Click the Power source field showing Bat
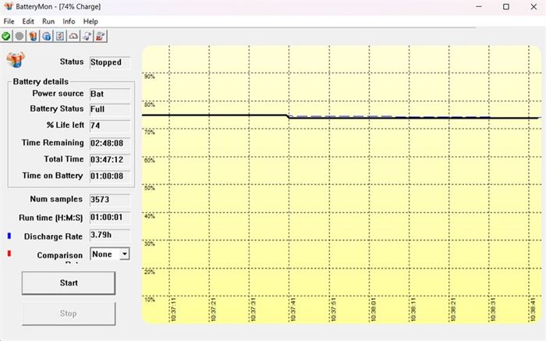 coord(110,94)
